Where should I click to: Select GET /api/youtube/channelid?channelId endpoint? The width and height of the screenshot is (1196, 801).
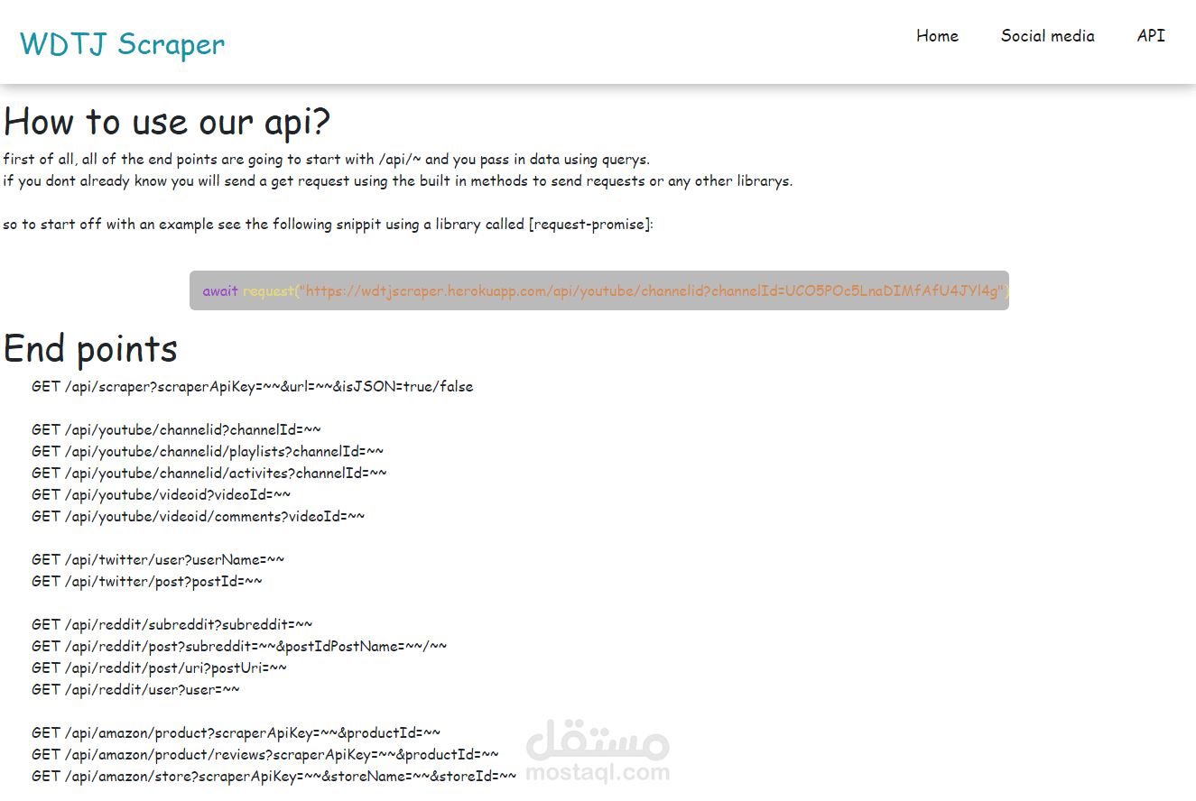click(176, 430)
